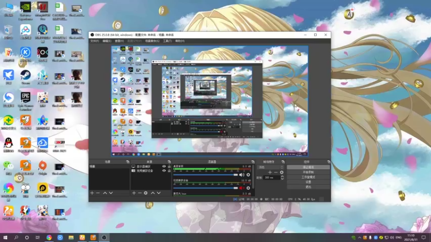Move scene down in Scenes panel
This screenshot has height=242, width=431.
tap(111, 193)
